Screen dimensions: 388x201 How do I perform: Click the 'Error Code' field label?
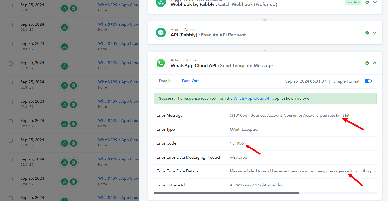166,143
